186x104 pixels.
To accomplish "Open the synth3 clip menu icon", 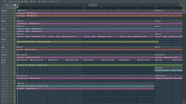I will coord(18,83).
